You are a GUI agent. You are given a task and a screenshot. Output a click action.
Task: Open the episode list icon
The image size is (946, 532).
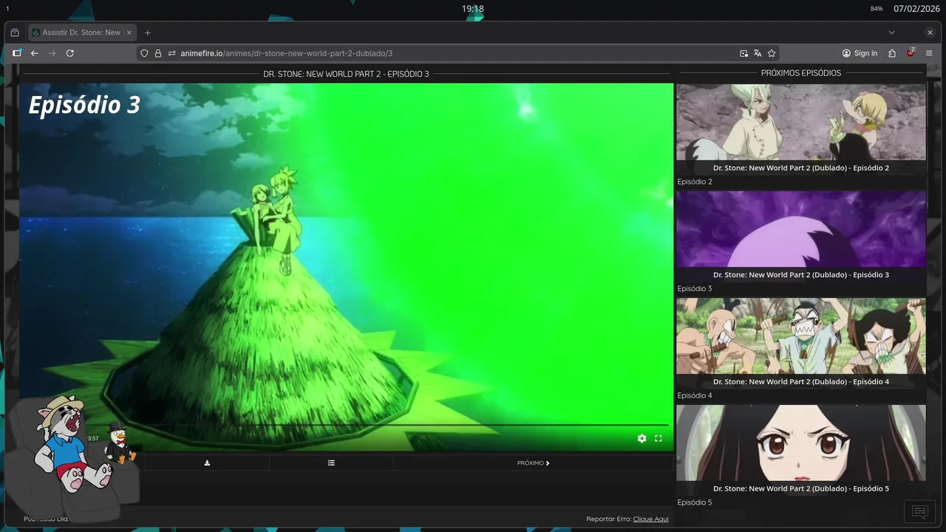(x=331, y=463)
